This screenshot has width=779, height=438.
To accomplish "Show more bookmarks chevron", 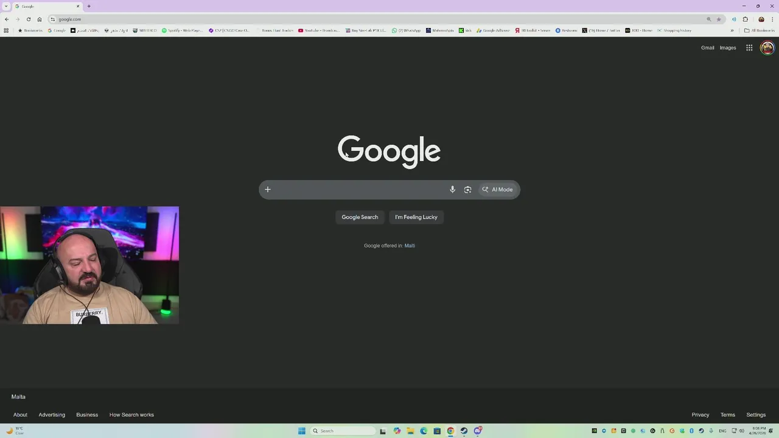I will point(732,30).
